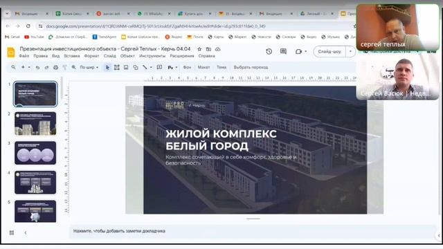443x249 pixels.
Task: Select the line tool
Action: point(145,67)
